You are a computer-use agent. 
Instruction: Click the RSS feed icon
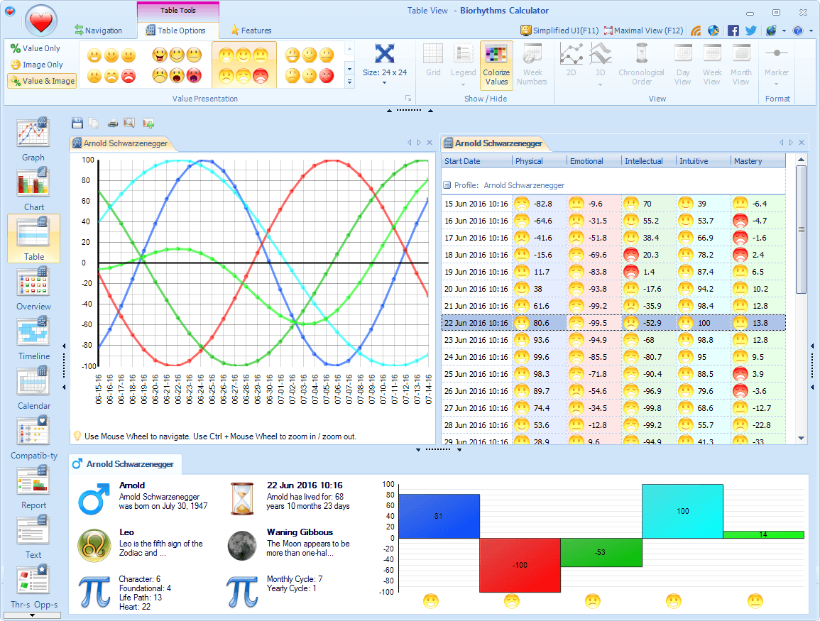click(696, 31)
